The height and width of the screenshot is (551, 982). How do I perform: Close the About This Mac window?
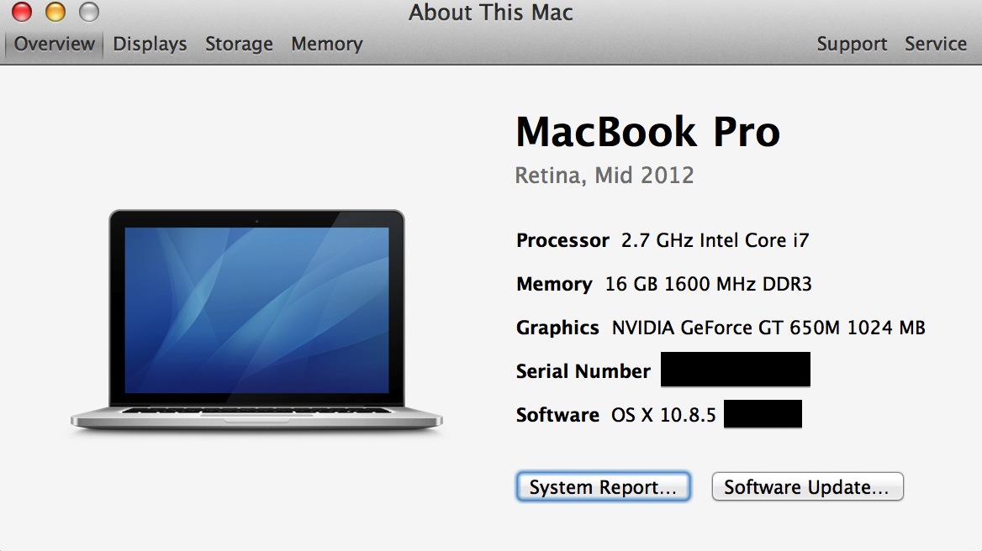(x=22, y=12)
